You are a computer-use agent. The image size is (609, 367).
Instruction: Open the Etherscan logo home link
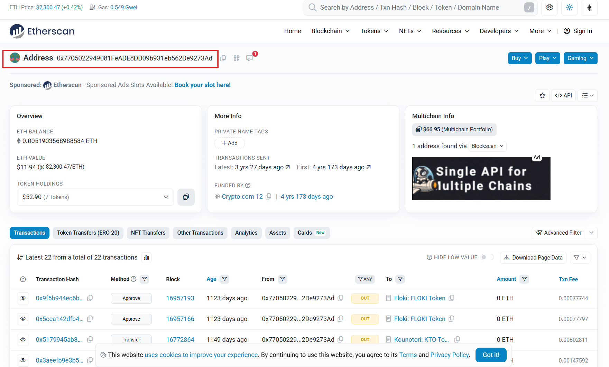42,31
